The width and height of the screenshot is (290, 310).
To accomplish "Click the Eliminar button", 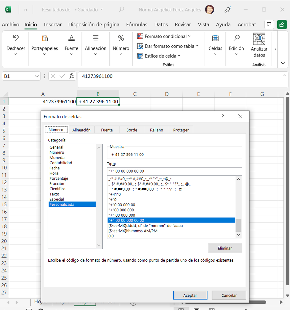I will click(x=225, y=248).
